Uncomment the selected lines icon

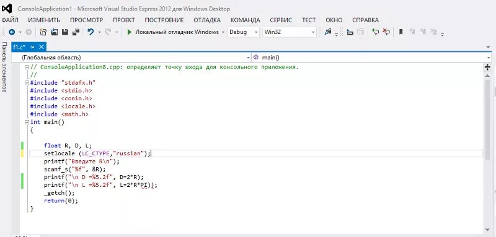[386, 32]
